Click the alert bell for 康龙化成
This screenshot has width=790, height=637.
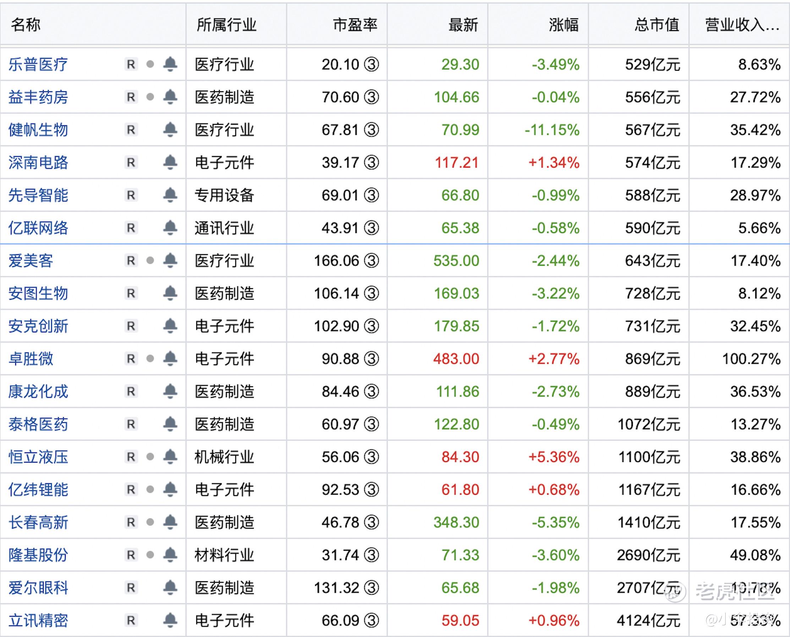pyautogui.click(x=170, y=391)
